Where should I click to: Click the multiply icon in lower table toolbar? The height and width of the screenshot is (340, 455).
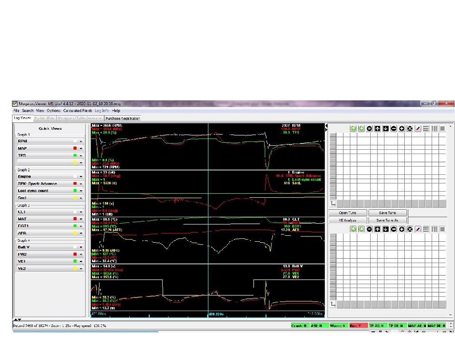[410, 229]
